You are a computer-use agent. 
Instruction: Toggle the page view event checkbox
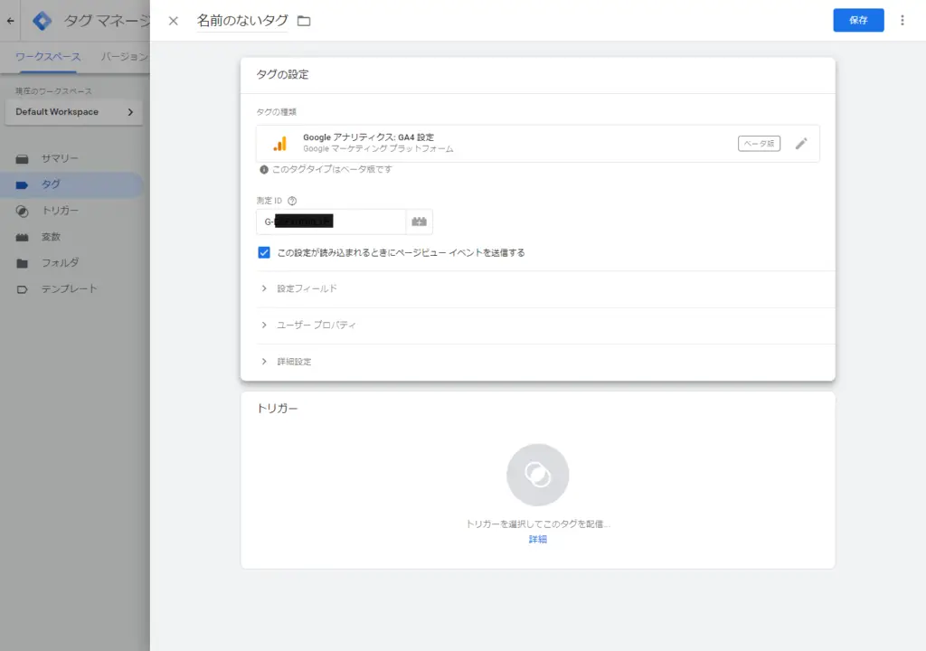click(264, 253)
